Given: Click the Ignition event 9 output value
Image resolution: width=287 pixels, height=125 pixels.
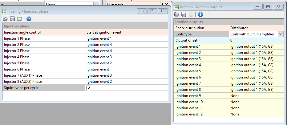Looking at the screenshot, I should 256,96.
